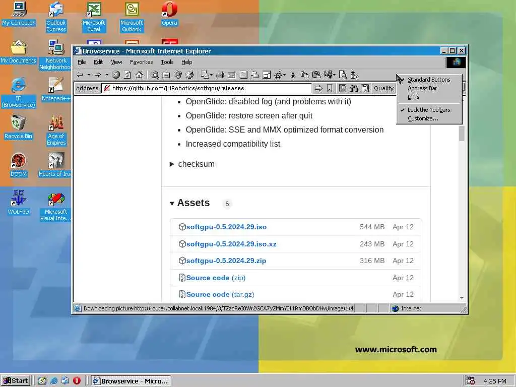Click the bookmark icon next to Go arrow
The image size is (516, 387).
point(330,88)
